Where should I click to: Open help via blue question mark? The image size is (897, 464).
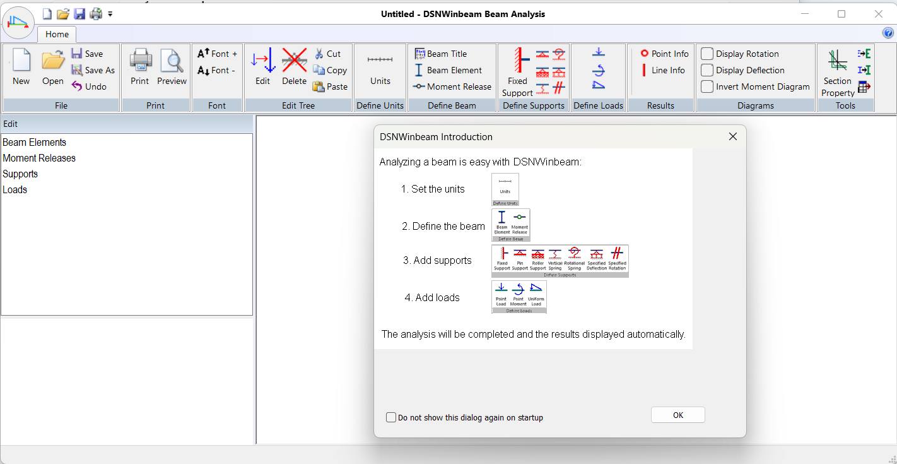[x=888, y=33]
